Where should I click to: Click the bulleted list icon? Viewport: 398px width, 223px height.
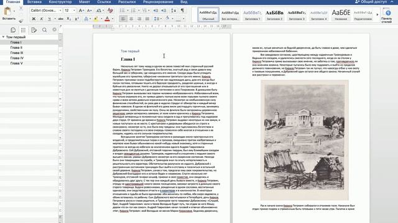coord(123,11)
